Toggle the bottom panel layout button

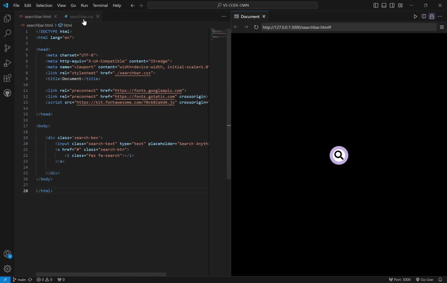pyautogui.click(x=384, y=6)
